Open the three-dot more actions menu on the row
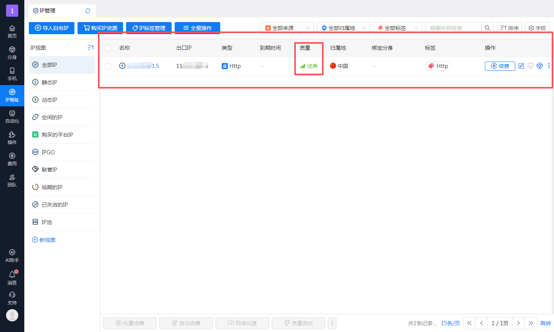554x332 pixels. pos(548,66)
